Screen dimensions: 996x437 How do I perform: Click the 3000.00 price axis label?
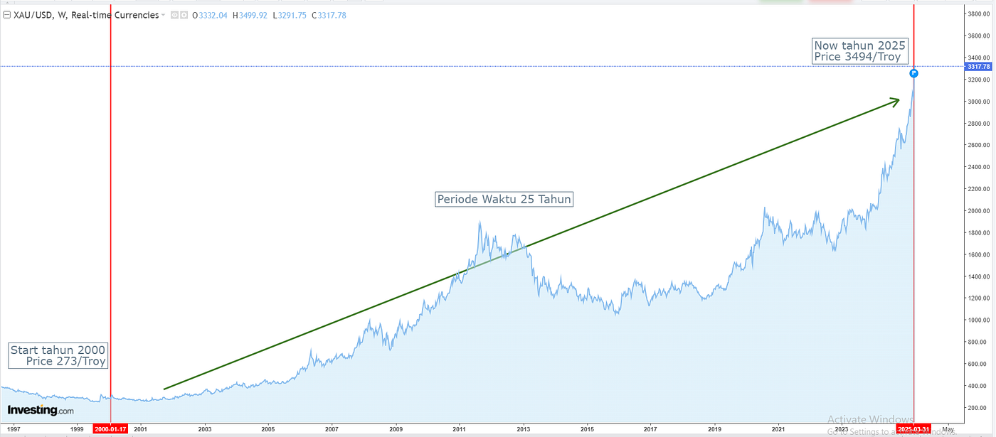978,102
